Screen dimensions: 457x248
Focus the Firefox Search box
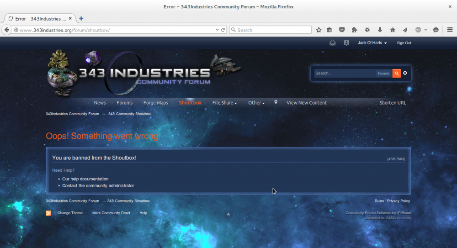pyautogui.click(x=270, y=30)
